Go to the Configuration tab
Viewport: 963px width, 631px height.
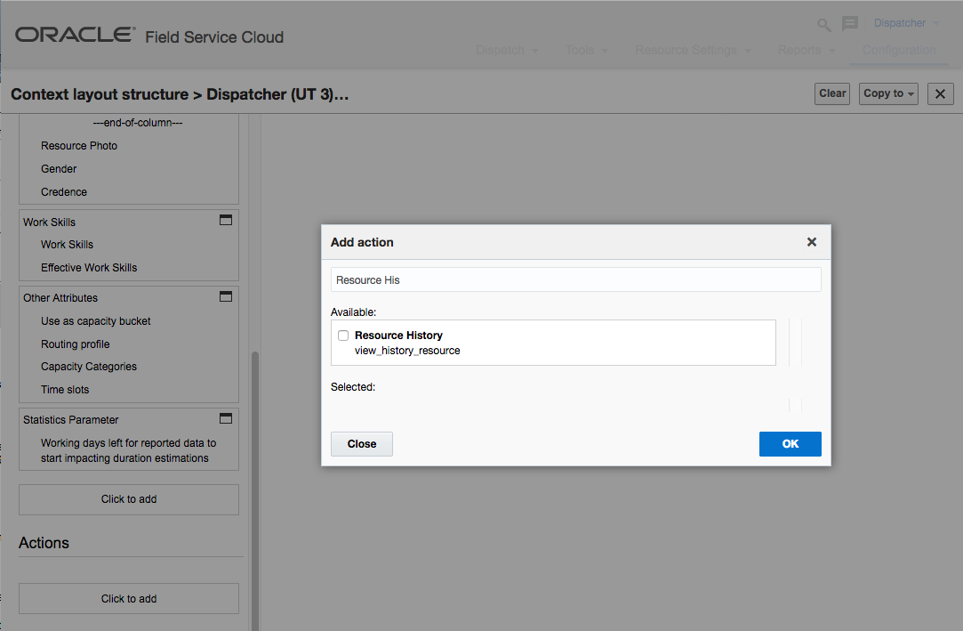(x=898, y=50)
